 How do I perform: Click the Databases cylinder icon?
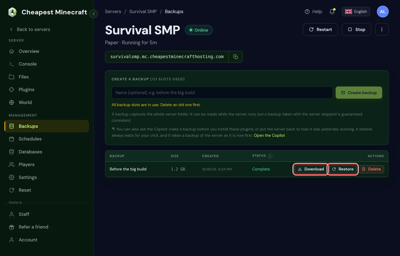tap(11, 152)
